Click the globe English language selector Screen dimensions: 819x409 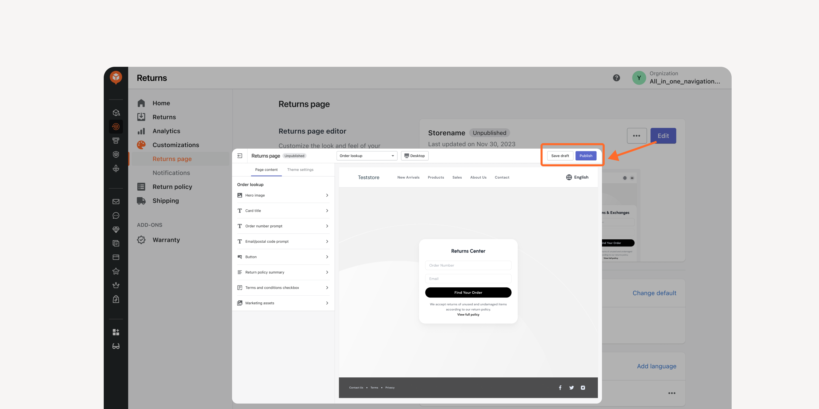pyautogui.click(x=577, y=177)
